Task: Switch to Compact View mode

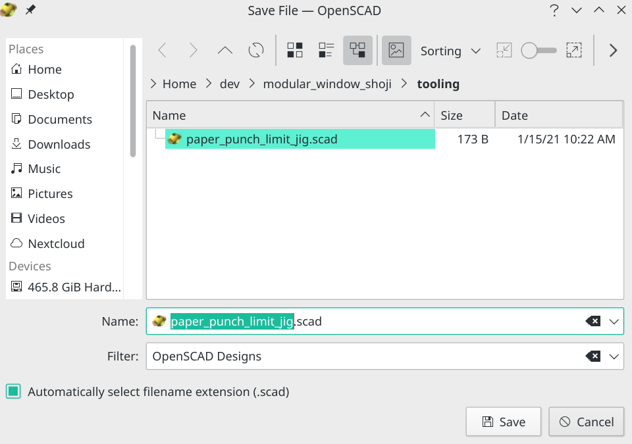Action: tap(326, 50)
